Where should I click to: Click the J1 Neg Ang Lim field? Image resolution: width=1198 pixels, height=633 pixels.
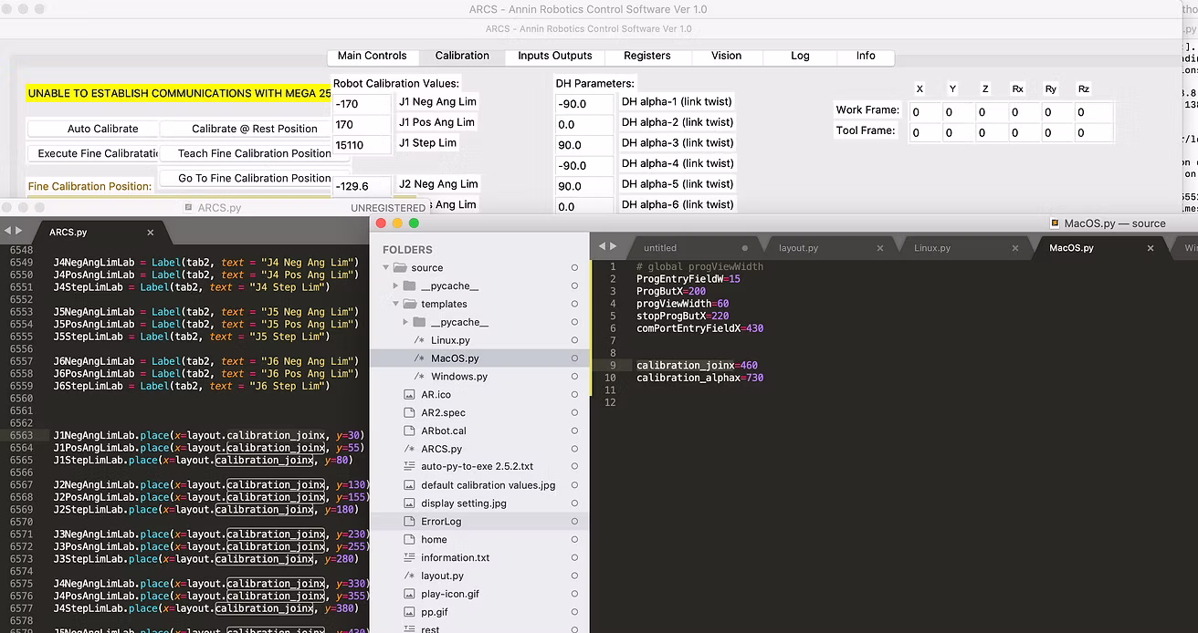pos(363,104)
